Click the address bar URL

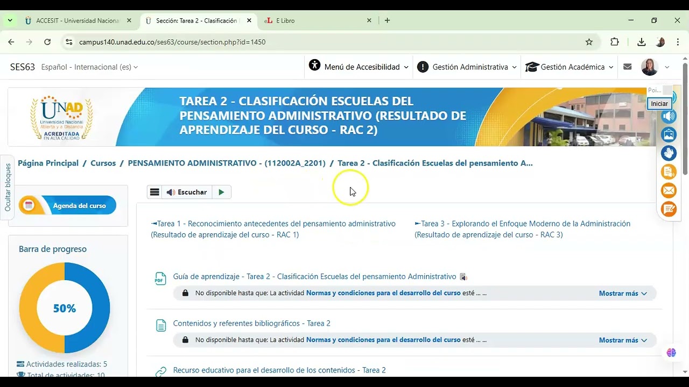[172, 42]
